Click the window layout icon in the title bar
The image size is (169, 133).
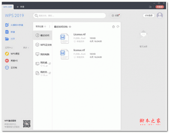[150, 7]
